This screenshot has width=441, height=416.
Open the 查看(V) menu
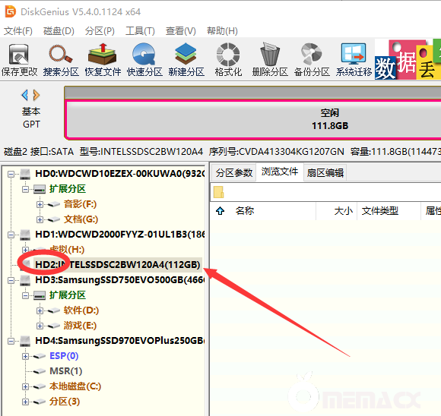coord(180,31)
